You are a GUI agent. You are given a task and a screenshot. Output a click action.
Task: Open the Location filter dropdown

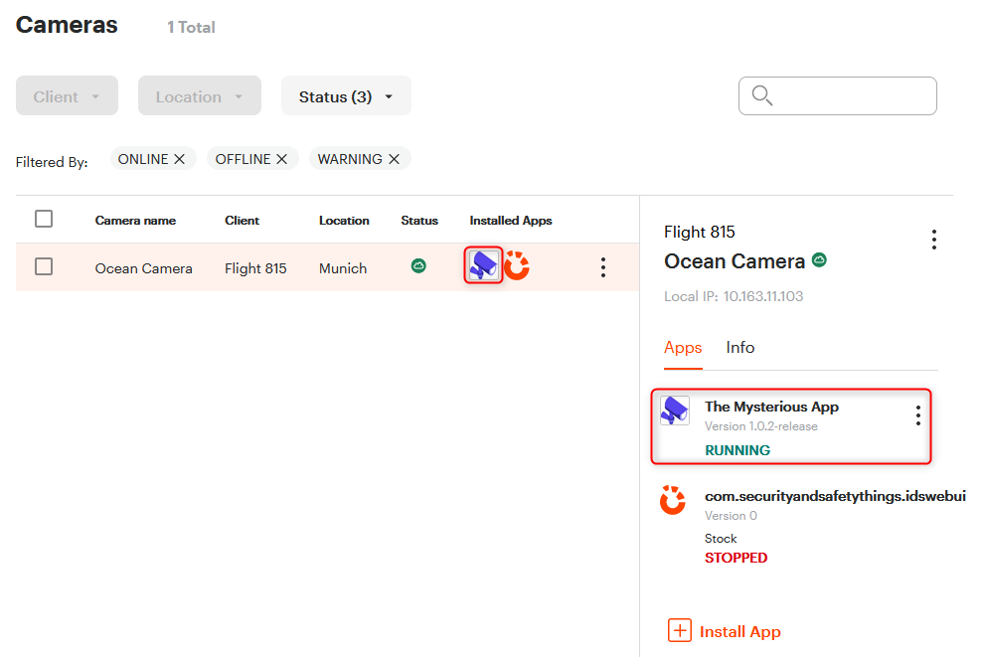199,96
